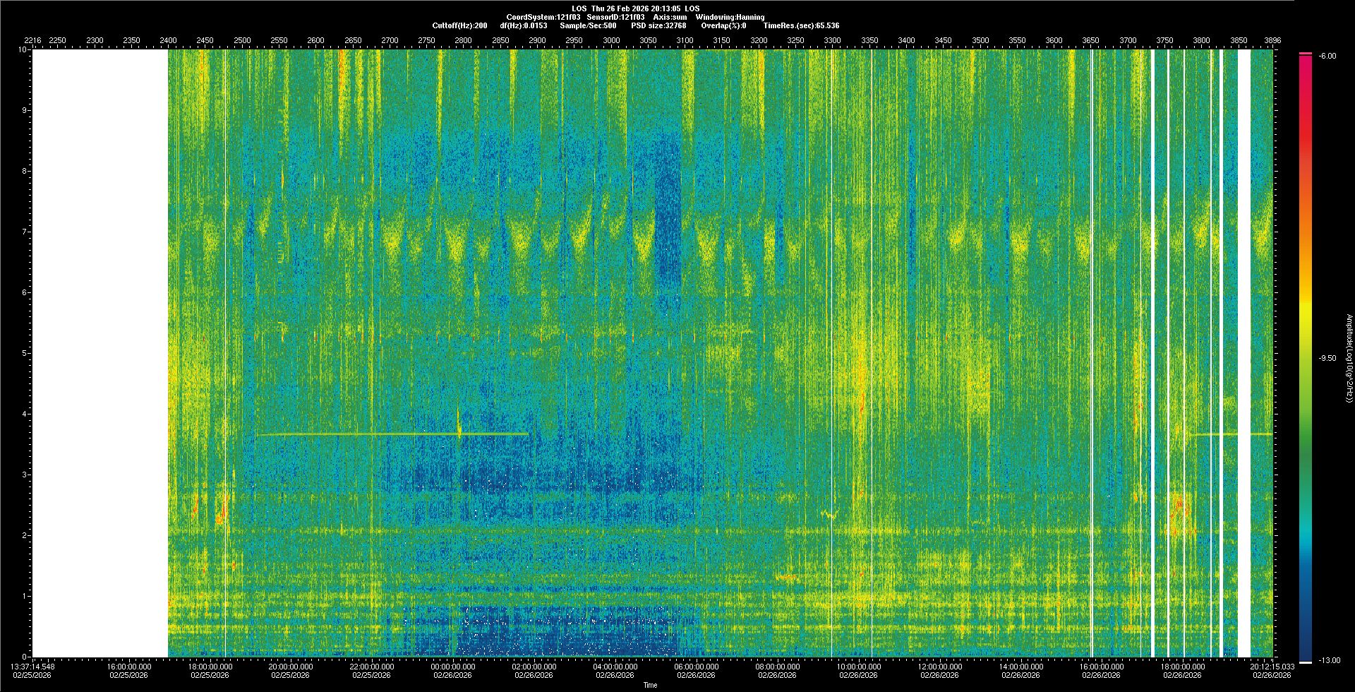Image resolution: width=1355 pixels, height=692 pixels.
Task: Click the 3000 tick on top axis
Action: click(611, 40)
